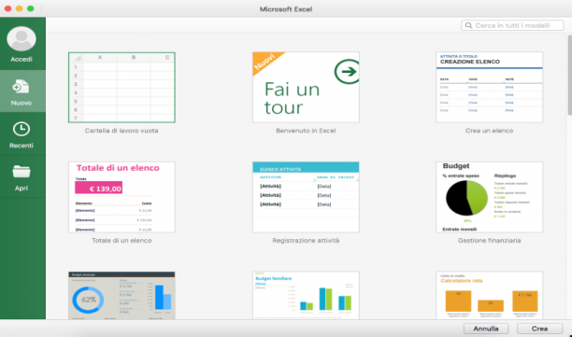Minimize window with the yellow button

(x=20, y=8)
